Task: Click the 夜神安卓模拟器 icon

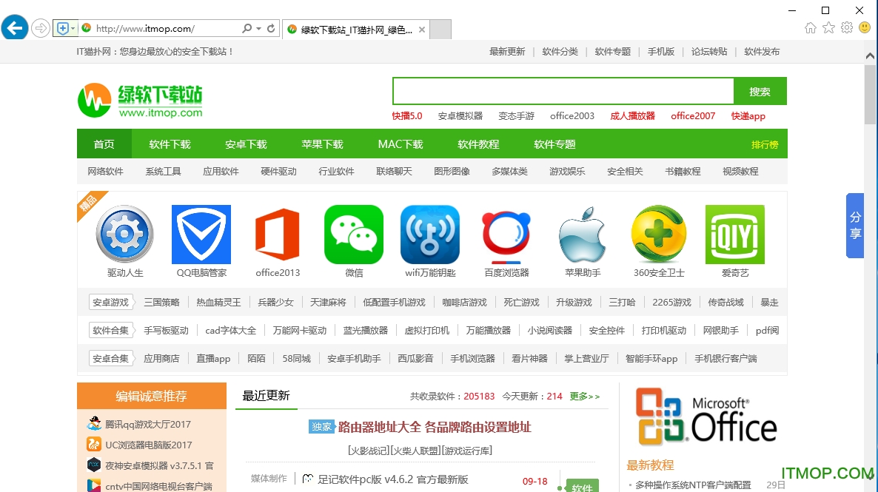Action: 93,465
